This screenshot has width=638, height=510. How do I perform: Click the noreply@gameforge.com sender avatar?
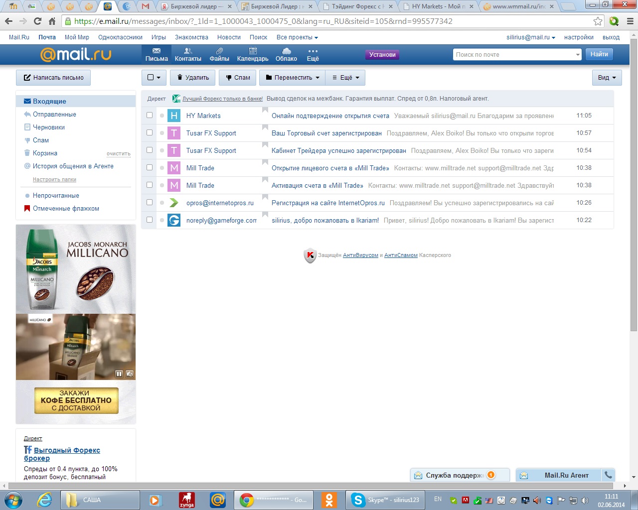point(174,220)
